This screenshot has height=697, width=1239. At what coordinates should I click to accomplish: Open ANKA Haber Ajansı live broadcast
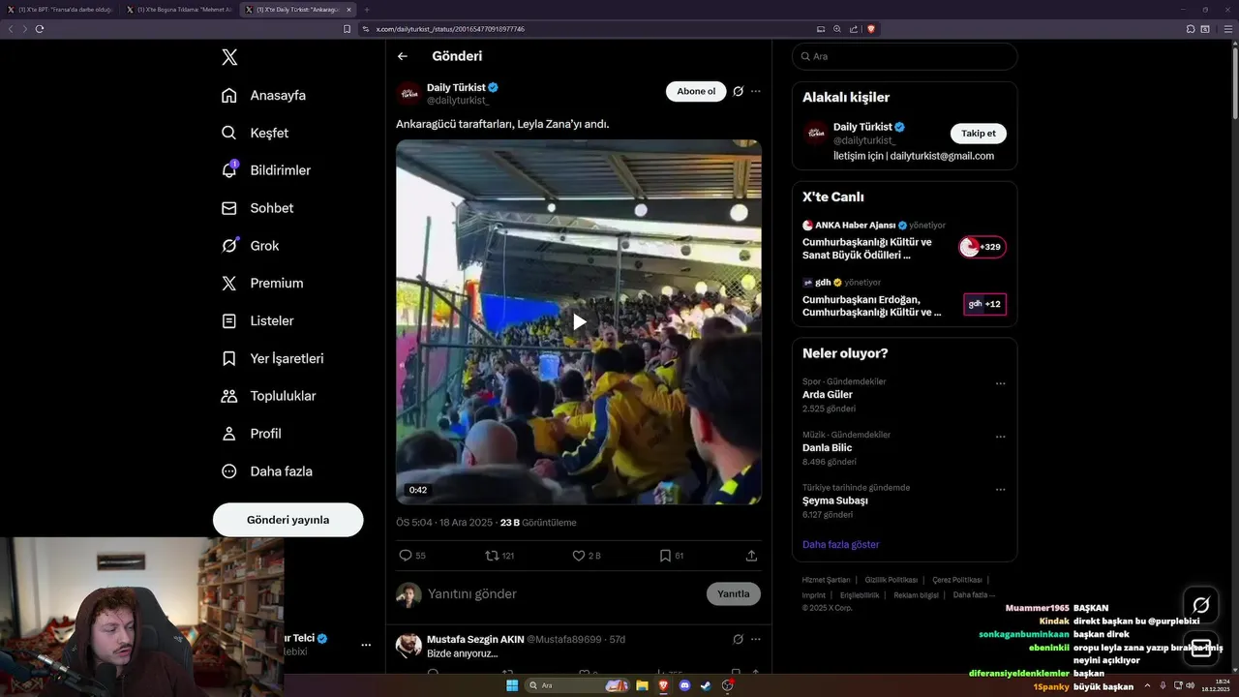(904, 240)
